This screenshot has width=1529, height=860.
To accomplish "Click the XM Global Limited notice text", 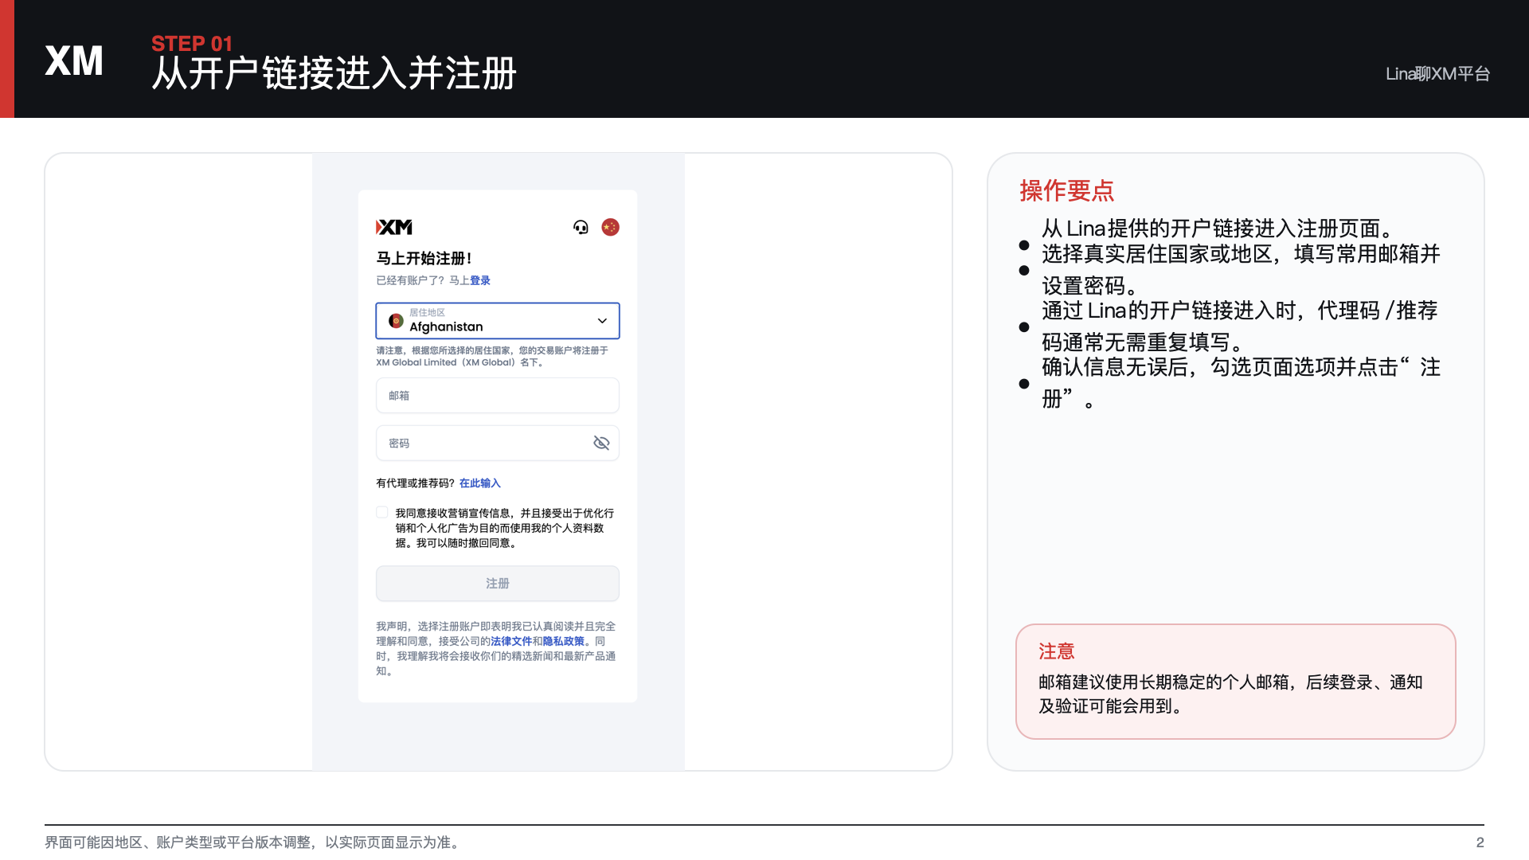I will pos(492,357).
